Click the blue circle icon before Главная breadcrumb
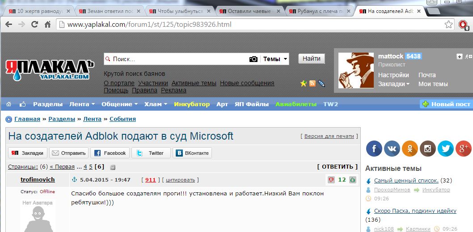Viewport: 473px width, 232px height. (9, 119)
